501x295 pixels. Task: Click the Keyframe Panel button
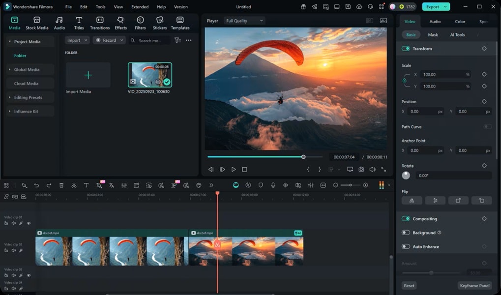click(474, 285)
